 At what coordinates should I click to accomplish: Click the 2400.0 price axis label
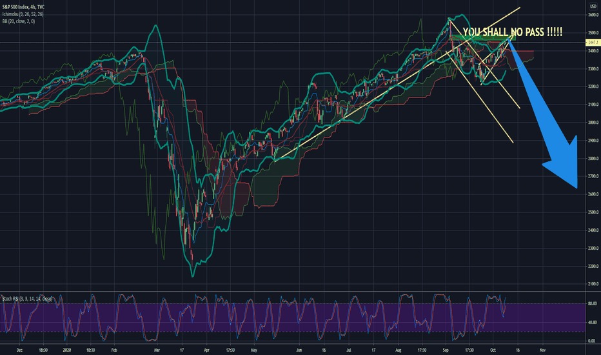(593, 230)
